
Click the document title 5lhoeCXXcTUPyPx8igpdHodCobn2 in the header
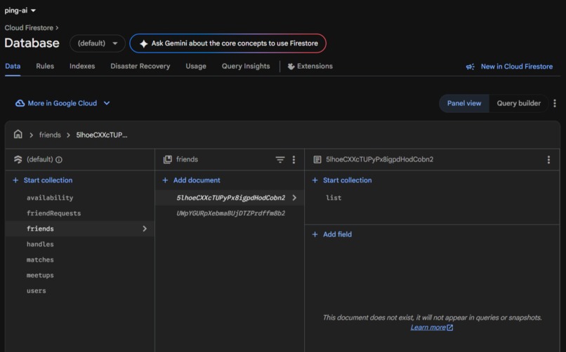coord(379,159)
